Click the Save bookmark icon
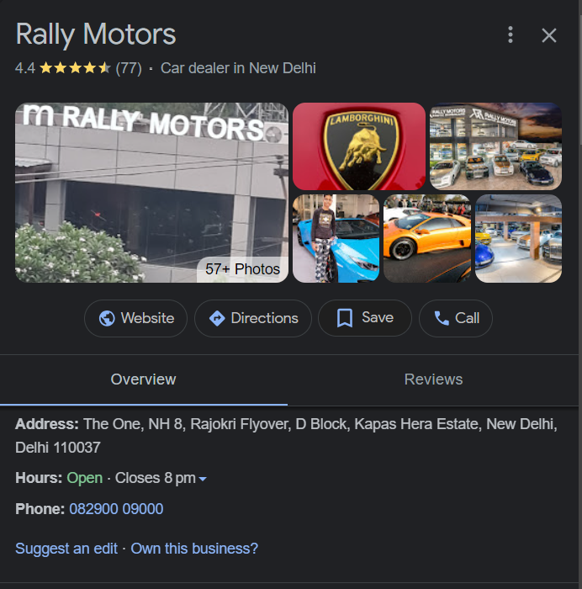Viewport: 582px width, 589px height. click(x=344, y=318)
